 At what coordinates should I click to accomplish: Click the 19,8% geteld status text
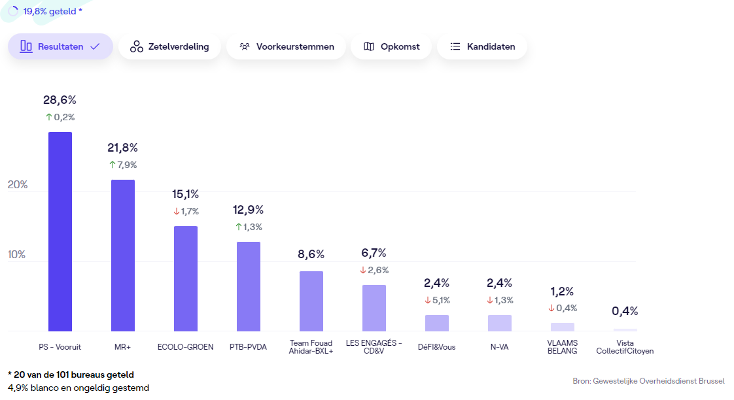click(52, 11)
